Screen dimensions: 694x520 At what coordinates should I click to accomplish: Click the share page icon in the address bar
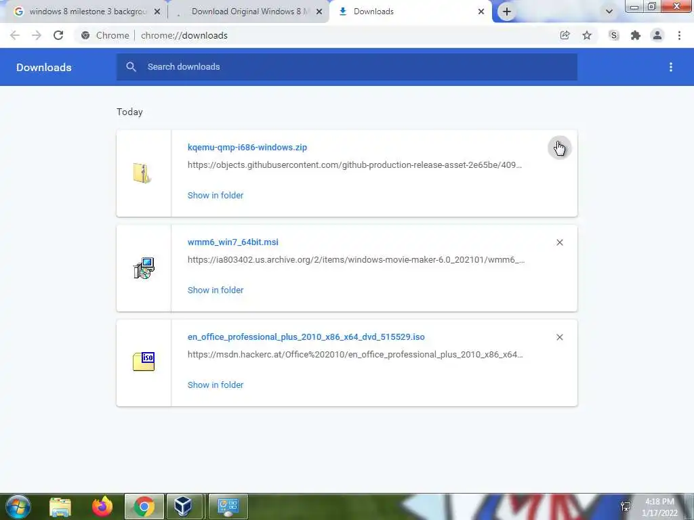pyautogui.click(x=565, y=35)
